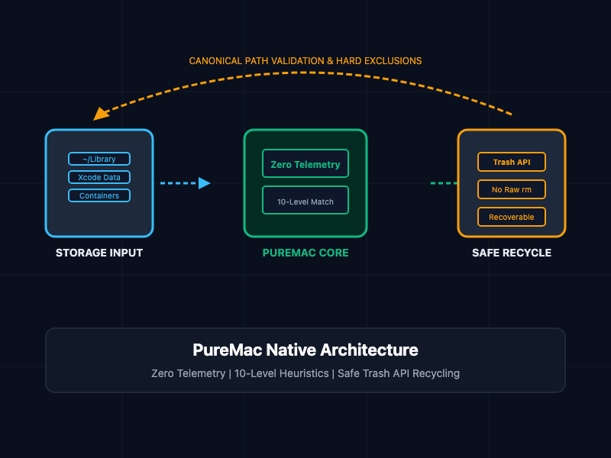Screen dimensions: 611x458
Task: Click the SAFE RECYCLE label
Action: click(x=512, y=253)
